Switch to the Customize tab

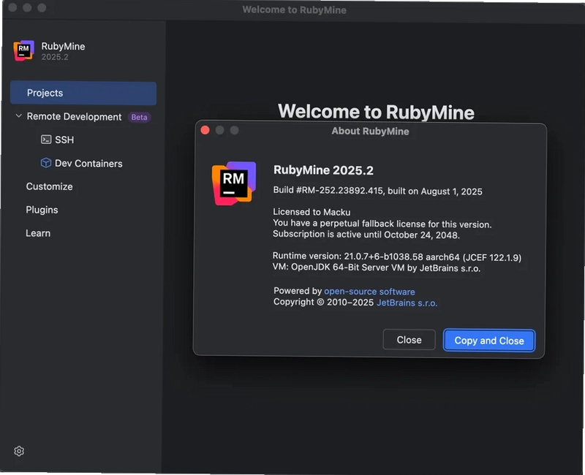click(49, 186)
